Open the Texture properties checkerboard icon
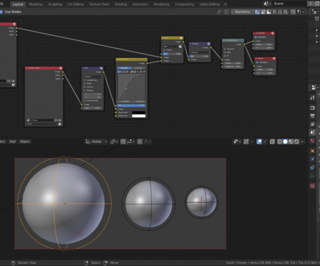 tap(313, 186)
